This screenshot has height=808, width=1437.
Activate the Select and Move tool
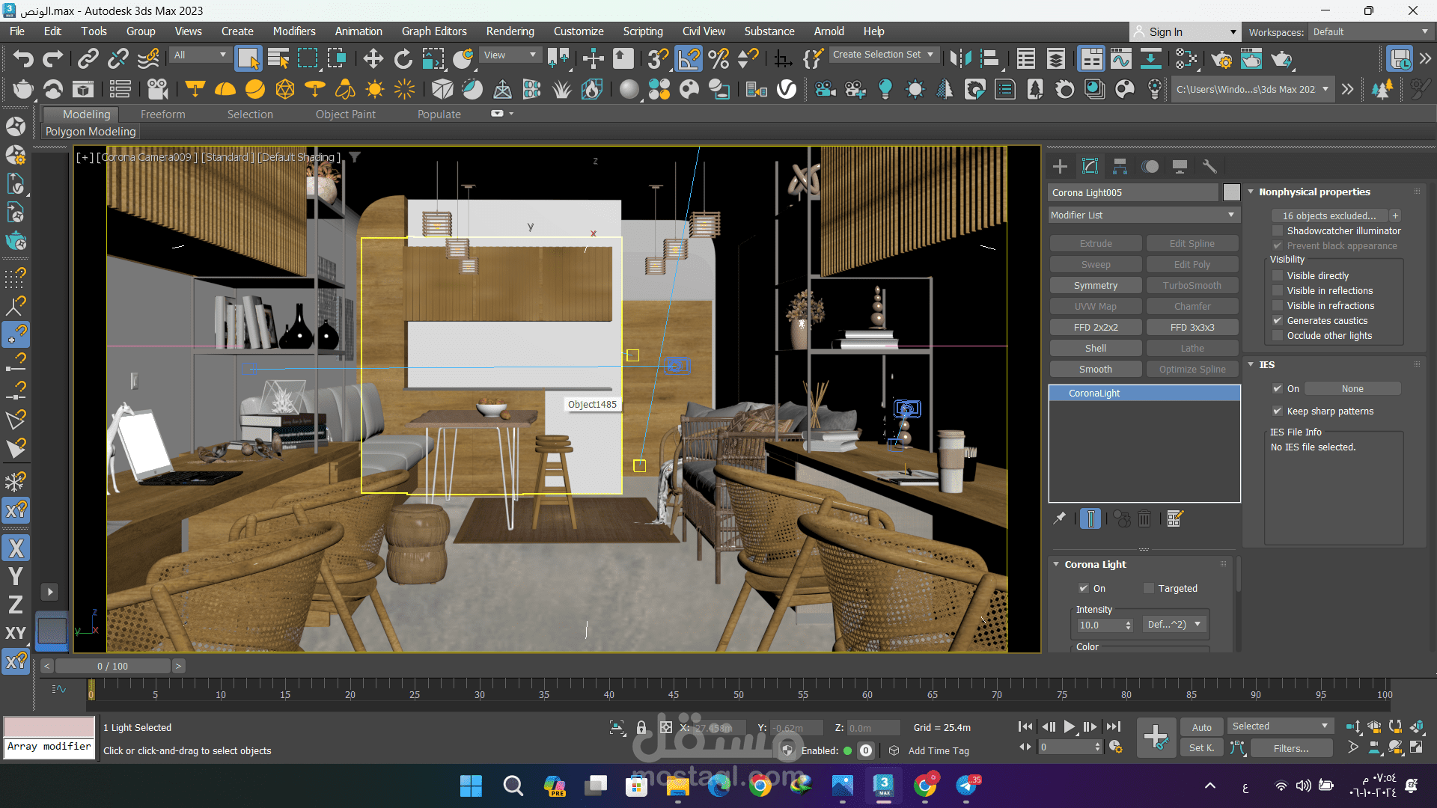click(373, 58)
